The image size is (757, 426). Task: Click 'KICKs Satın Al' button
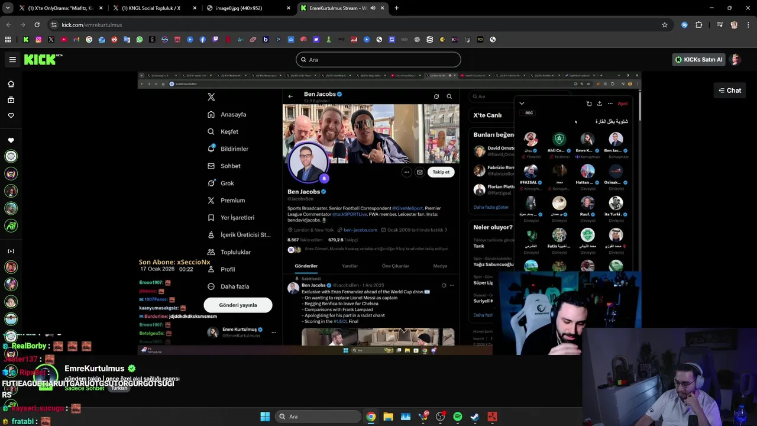(x=699, y=60)
